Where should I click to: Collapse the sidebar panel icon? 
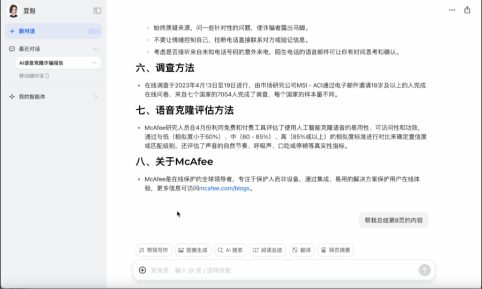[x=97, y=11]
